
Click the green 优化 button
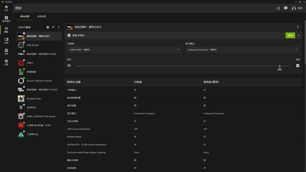(290, 35)
